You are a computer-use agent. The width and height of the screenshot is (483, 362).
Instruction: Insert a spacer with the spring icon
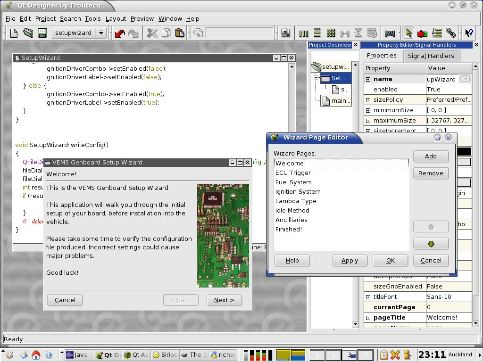coord(390,33)
